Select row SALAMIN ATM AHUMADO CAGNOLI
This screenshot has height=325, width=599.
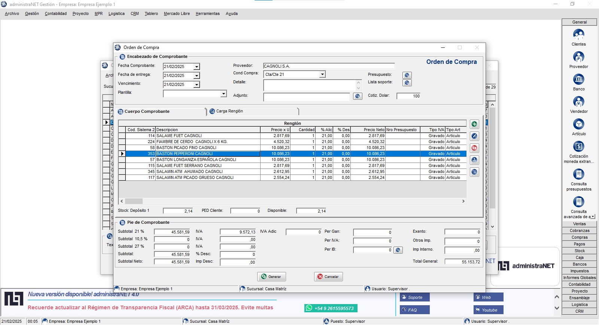(292, 171)
